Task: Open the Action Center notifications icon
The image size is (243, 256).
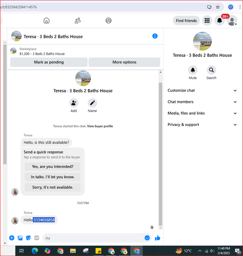Action: coord(238,251)
